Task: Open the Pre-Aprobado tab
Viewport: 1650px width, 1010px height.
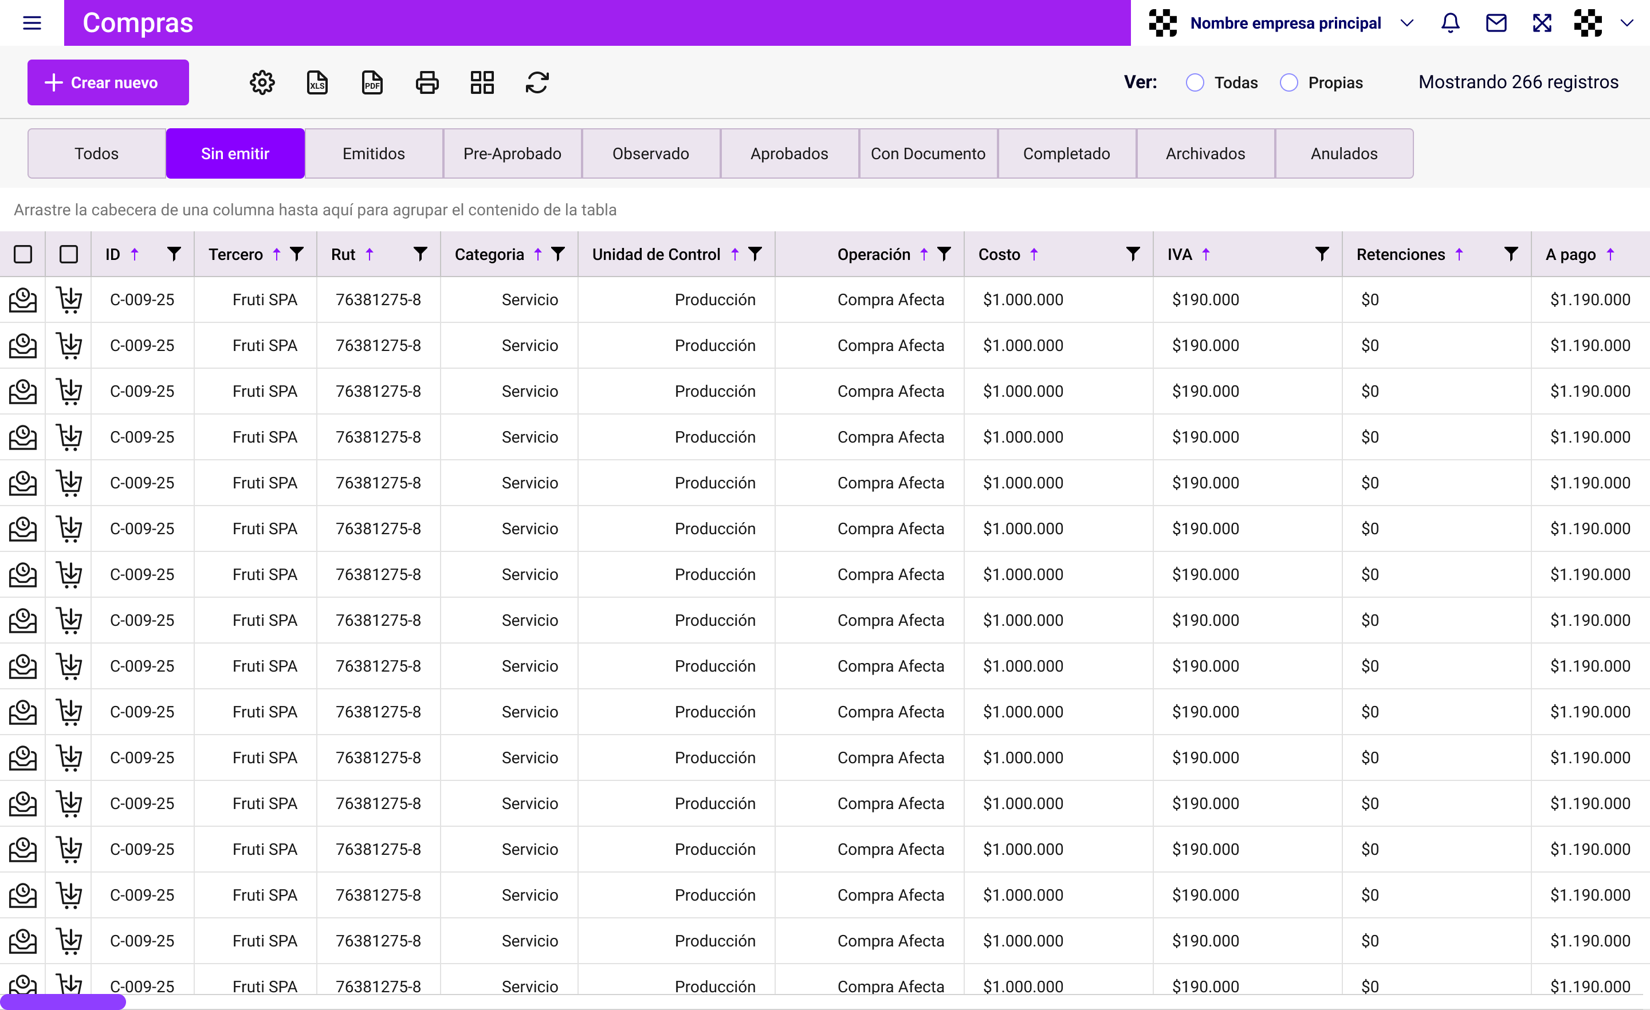Action: [x=512, y=153]
